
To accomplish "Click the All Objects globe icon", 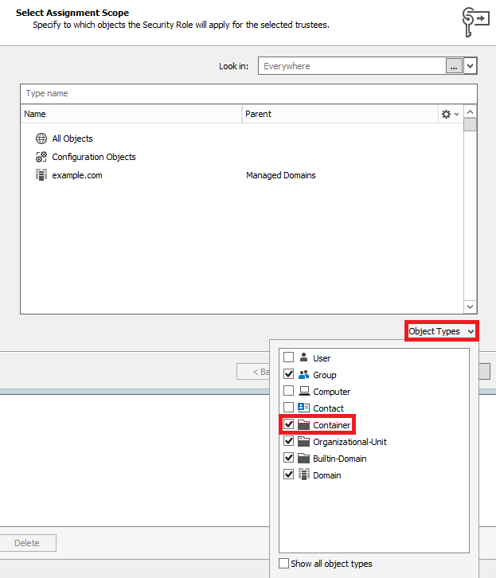I will pyautogui.click(x=41, y=139).
